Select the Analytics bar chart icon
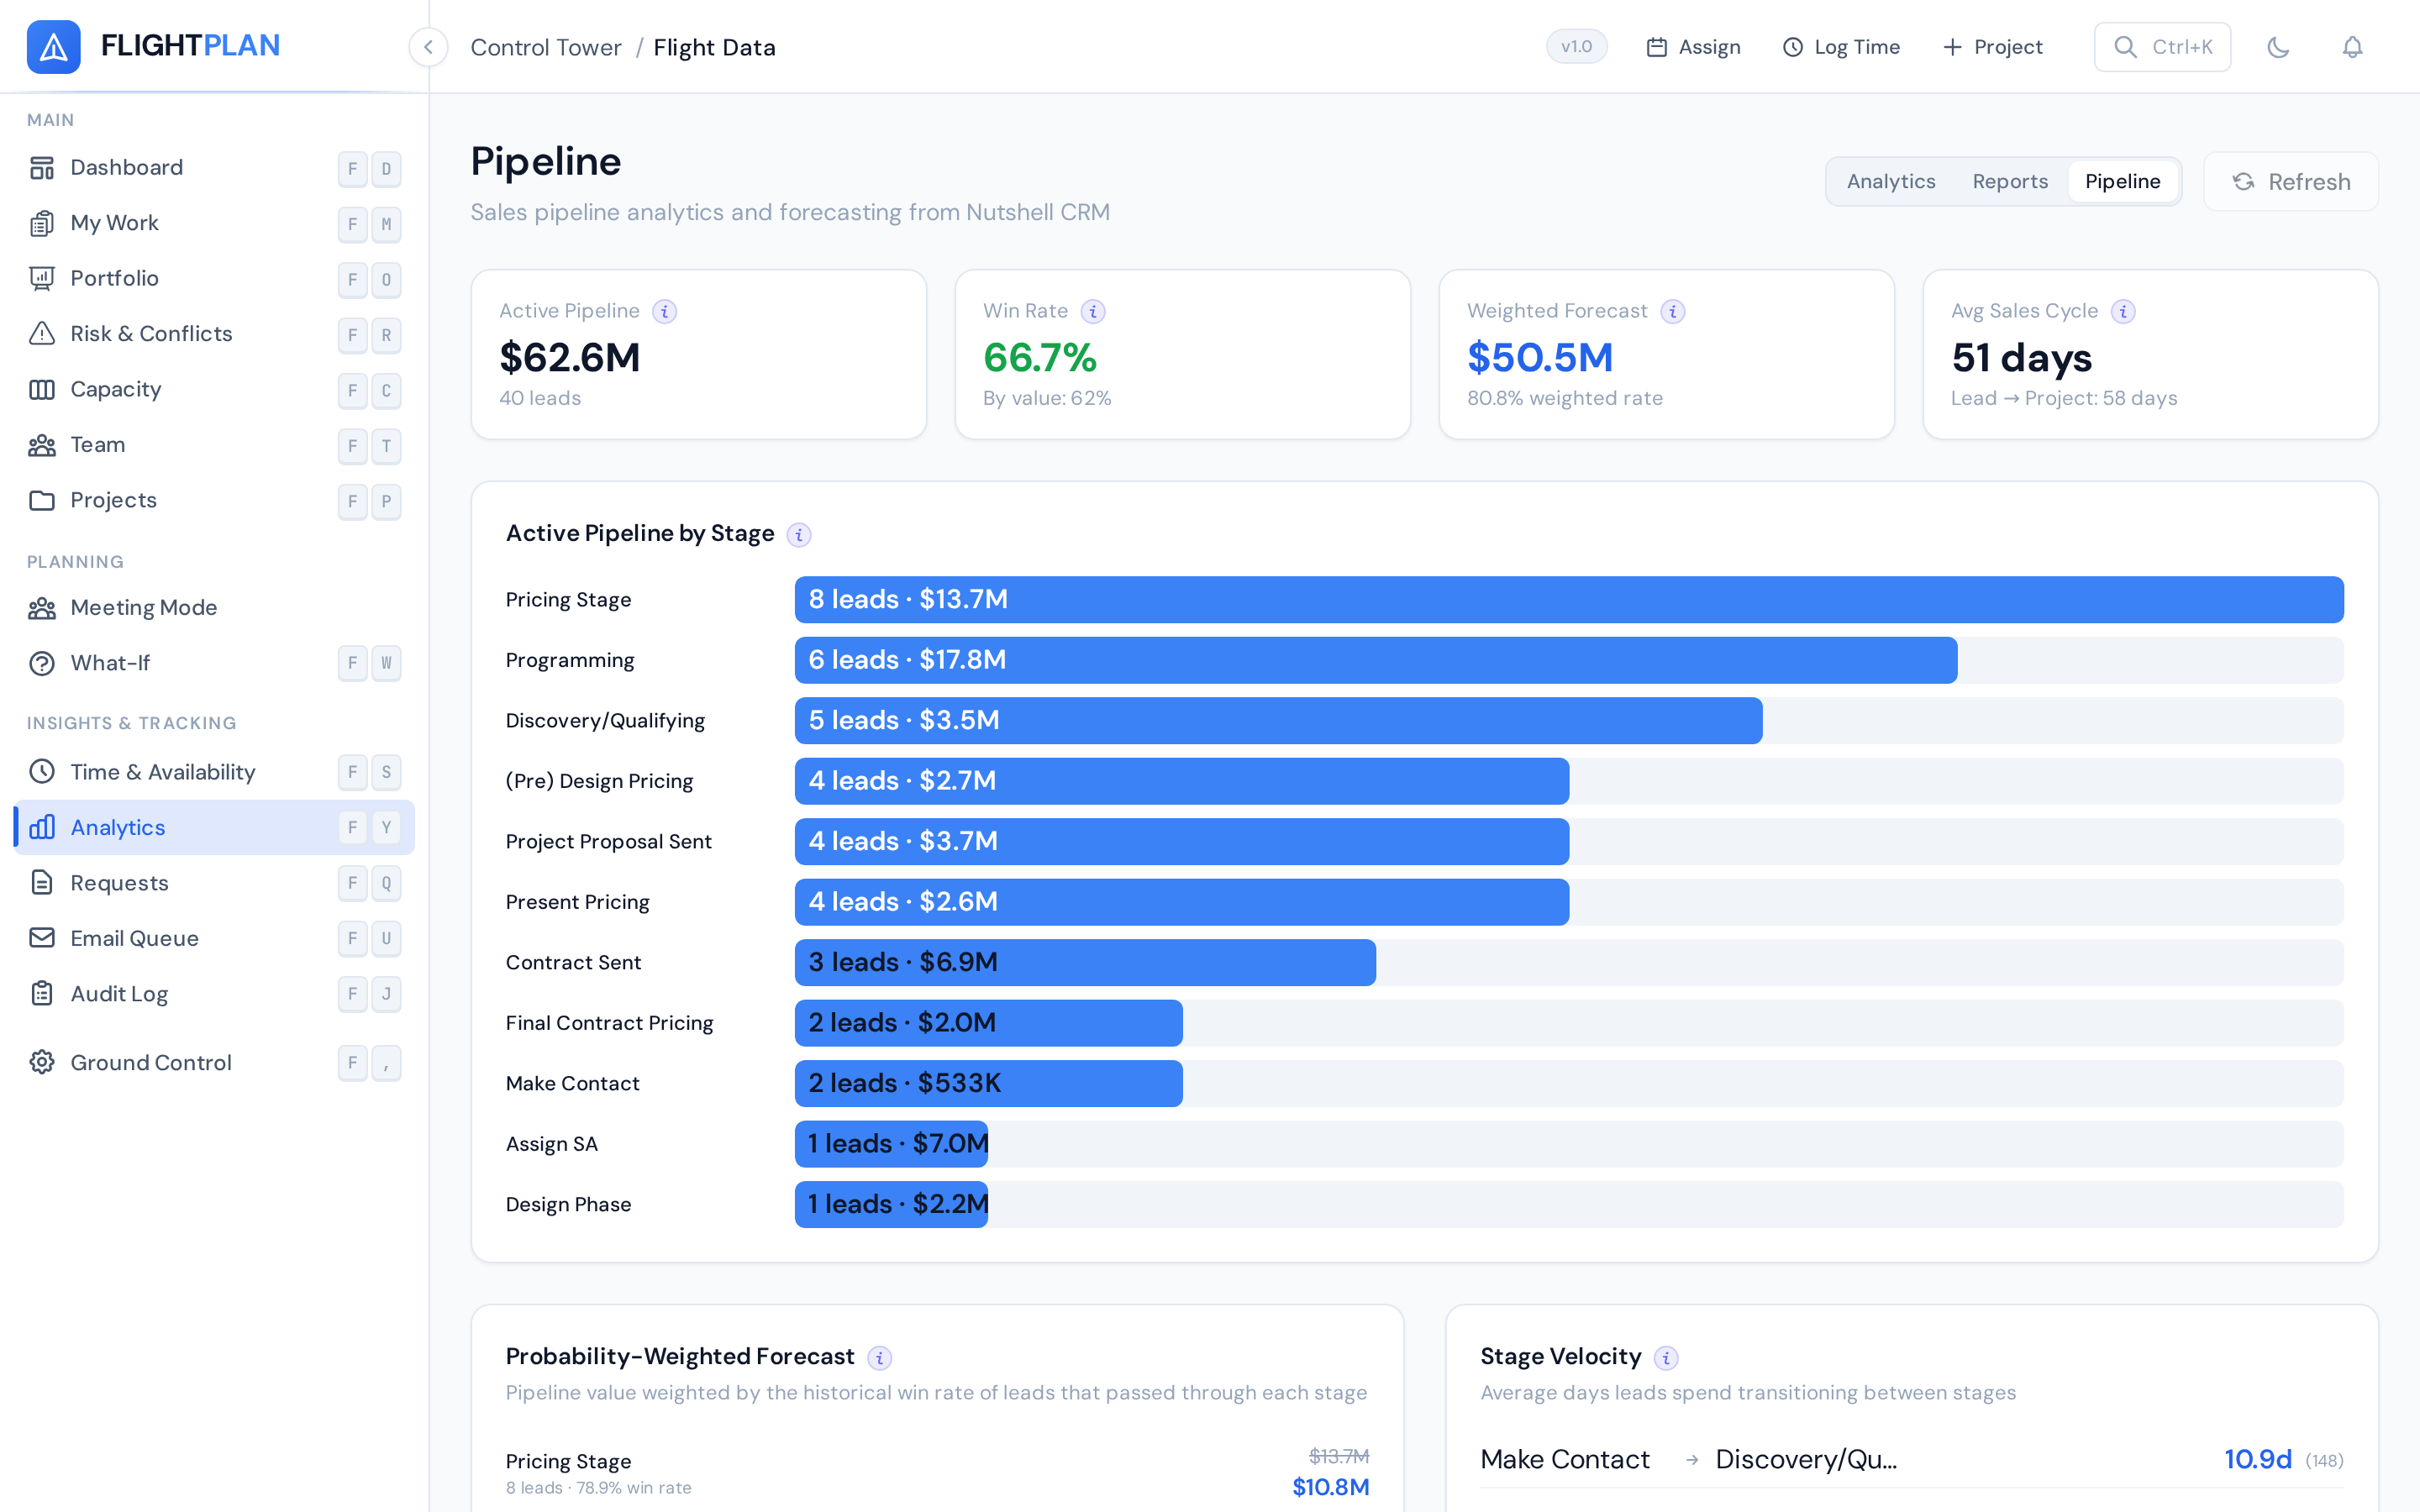The image size is (2420, 1512). pos(42,828)
